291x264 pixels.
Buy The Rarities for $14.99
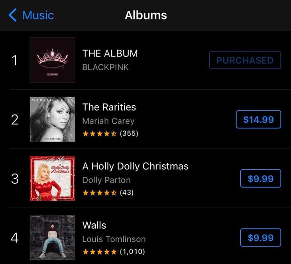tap(258, 119)
